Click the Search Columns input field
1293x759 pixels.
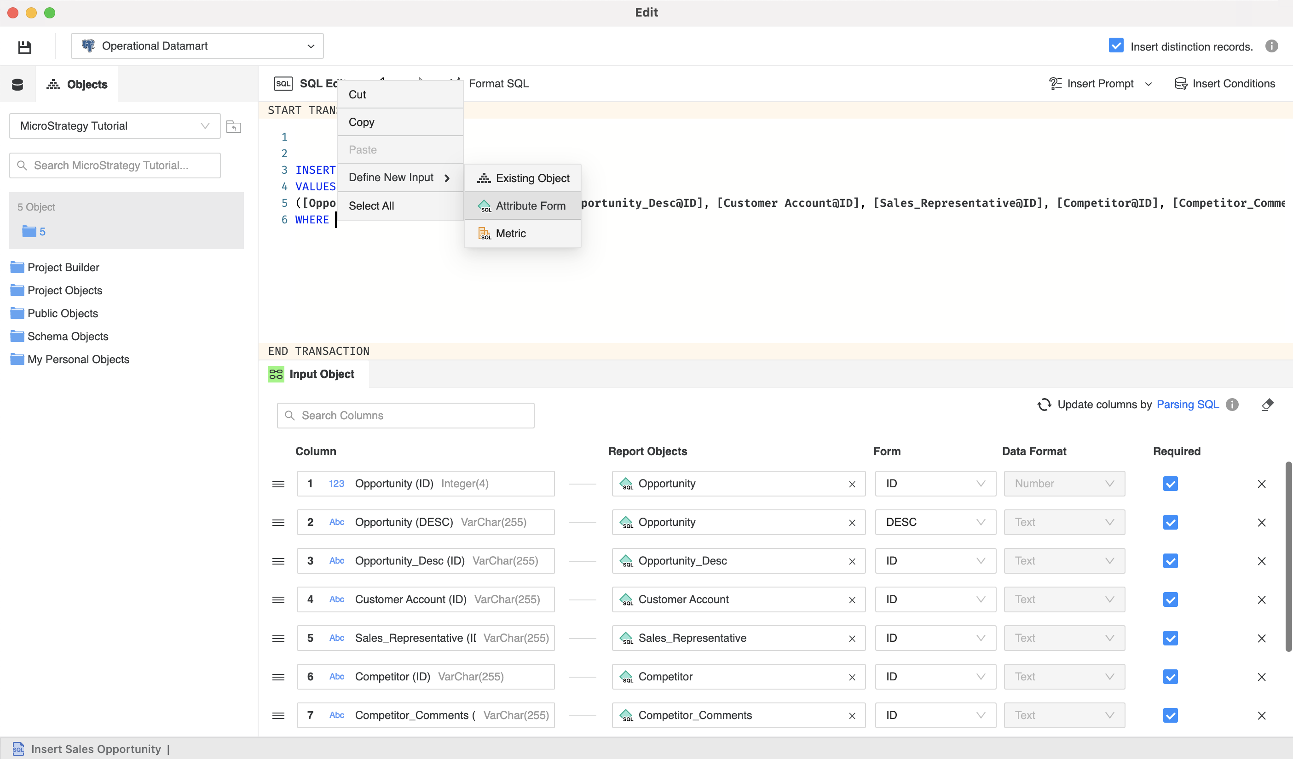click(x=405, y=415)
